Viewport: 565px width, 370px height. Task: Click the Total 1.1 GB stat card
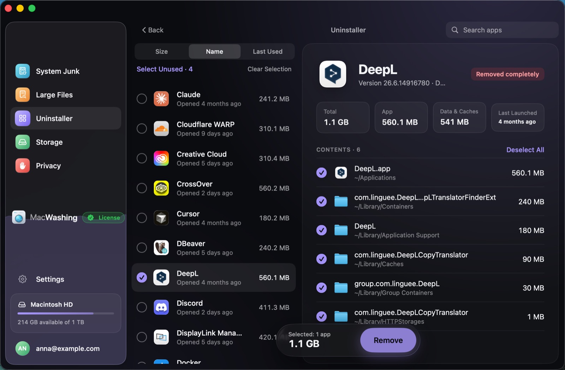pyautogui.click(x=343, y=117)
